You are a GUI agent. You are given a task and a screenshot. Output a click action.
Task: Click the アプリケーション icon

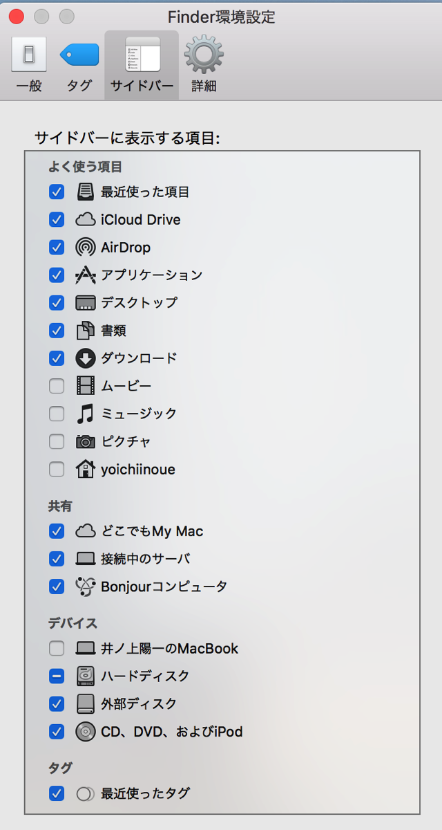click(x=85, y=275)
